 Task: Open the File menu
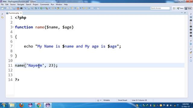coord(2,4)
